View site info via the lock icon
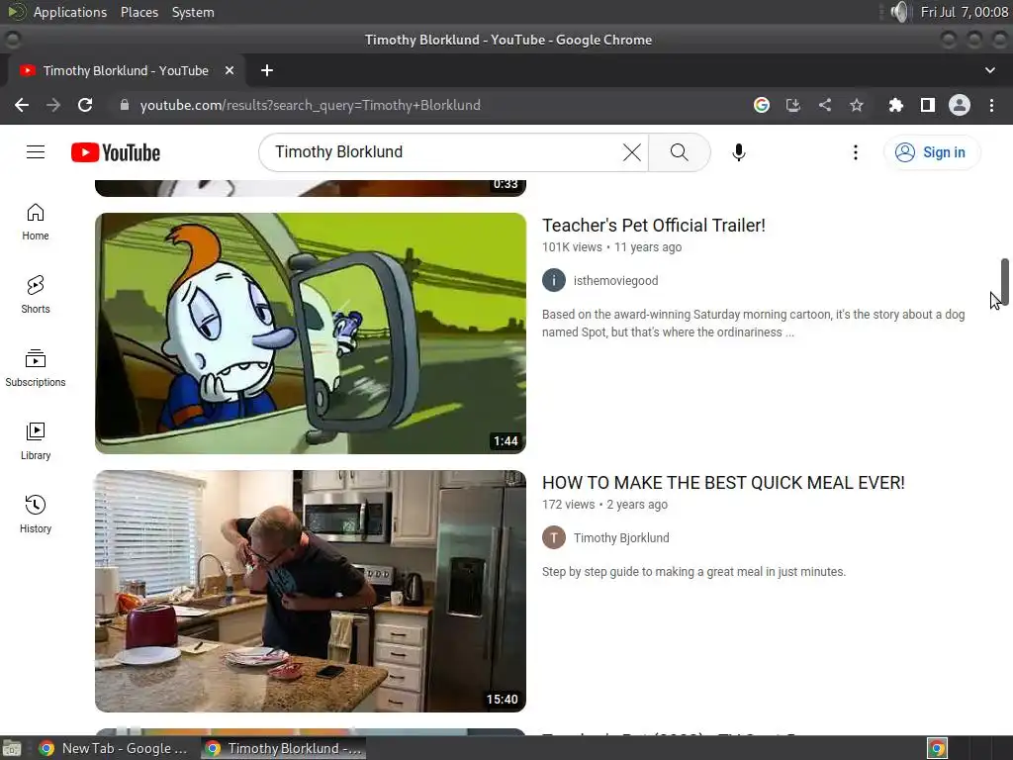This screenshot has width=1013, height=760. pos(125,105)
